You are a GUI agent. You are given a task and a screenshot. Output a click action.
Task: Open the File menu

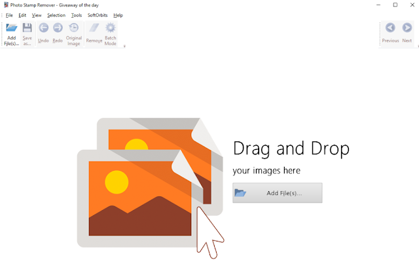[x=9, y=15]
